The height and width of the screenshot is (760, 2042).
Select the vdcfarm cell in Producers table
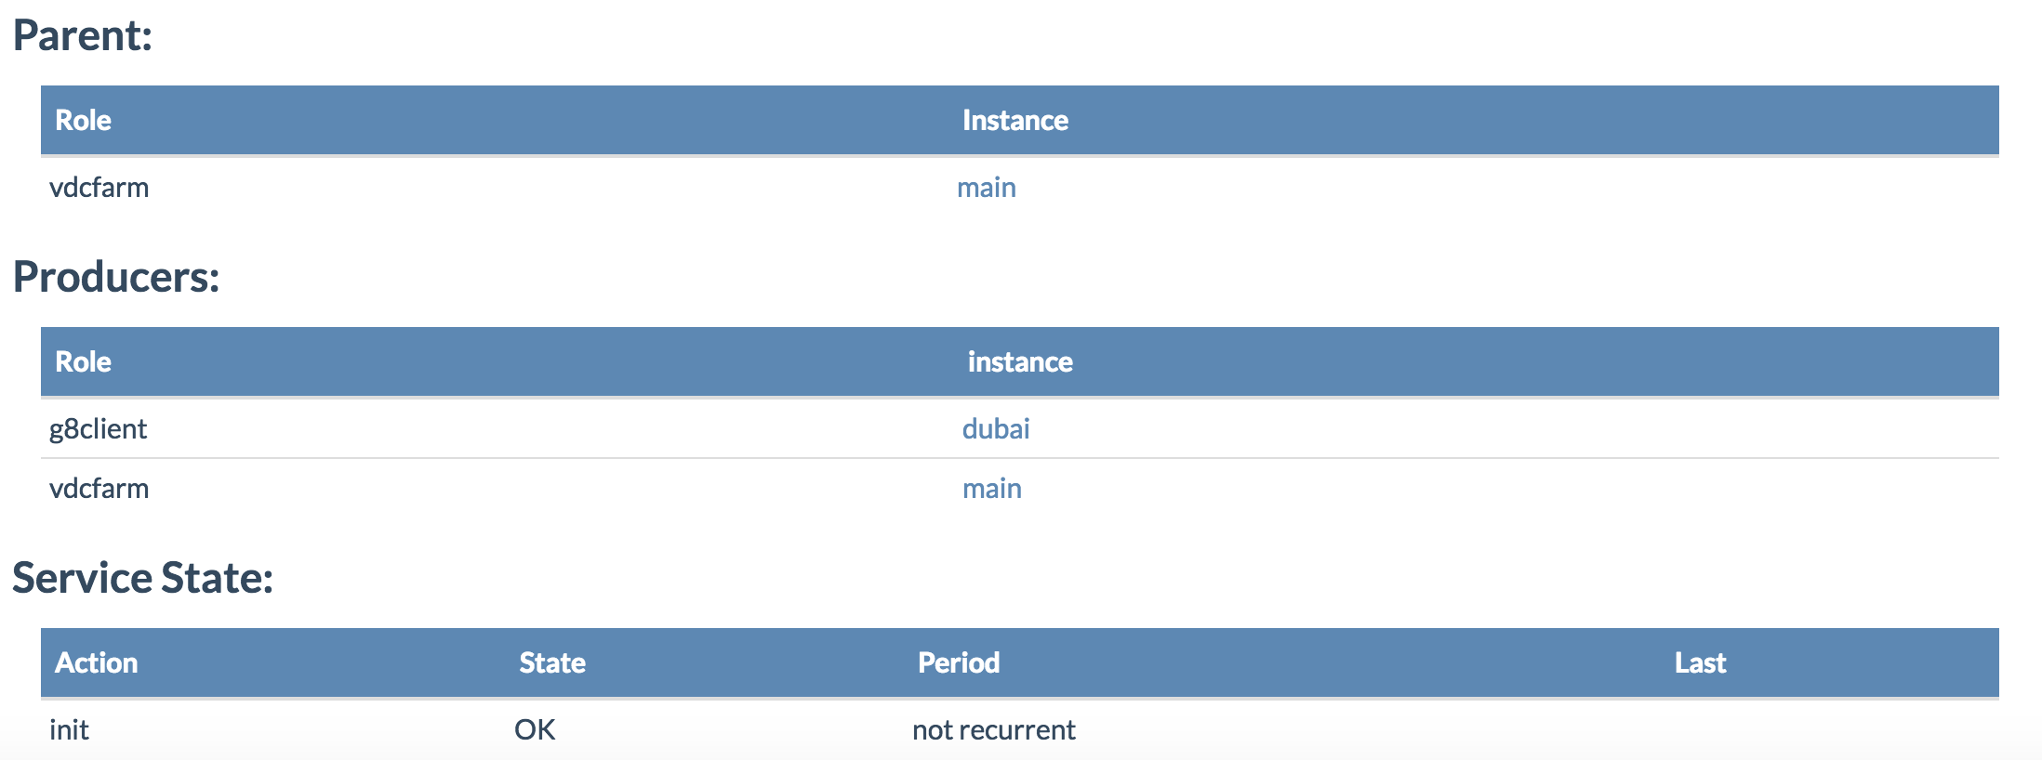tap(99, 489)
